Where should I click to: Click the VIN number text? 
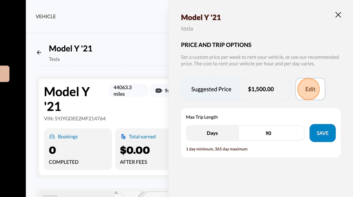(x=75, y=119)
